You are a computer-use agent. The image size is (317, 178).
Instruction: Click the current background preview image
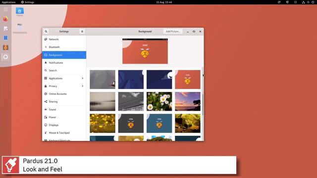point(145,51)
